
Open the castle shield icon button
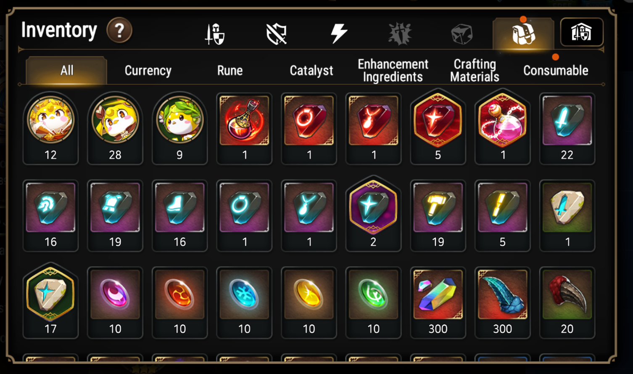tap(582, 32)
